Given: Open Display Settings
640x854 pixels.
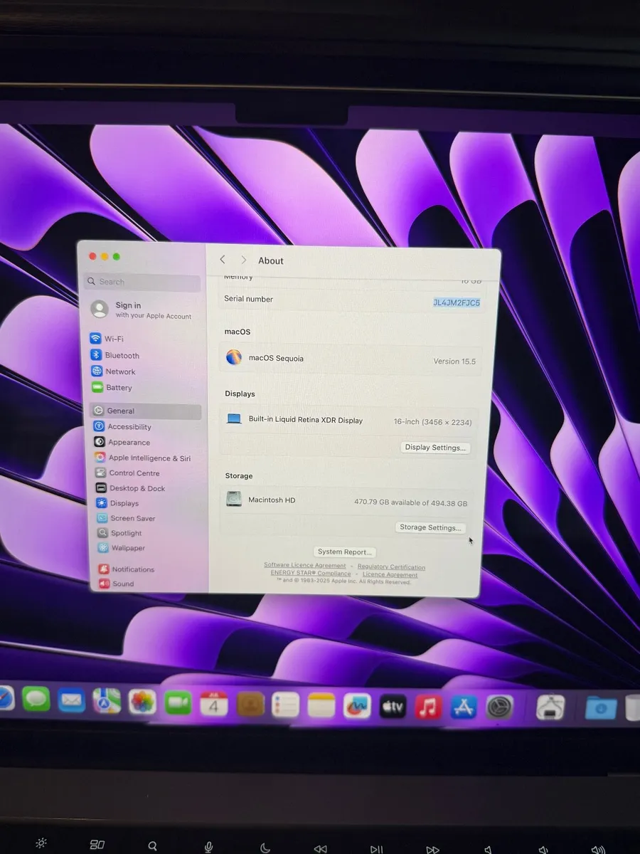Looking at the screenshot, I should 434,448.
